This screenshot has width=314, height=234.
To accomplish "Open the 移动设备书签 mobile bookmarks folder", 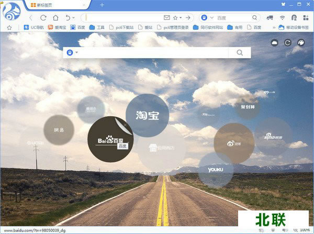I will [x=294, y=27].
